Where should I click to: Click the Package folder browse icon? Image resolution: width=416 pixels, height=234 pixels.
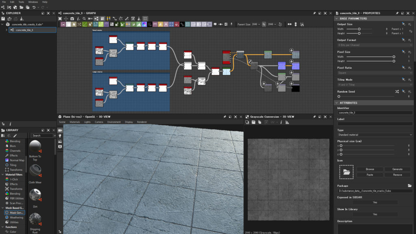coord(410,186)
